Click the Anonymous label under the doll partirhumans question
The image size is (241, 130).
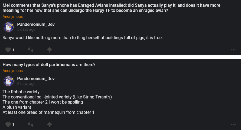point(13,71)
